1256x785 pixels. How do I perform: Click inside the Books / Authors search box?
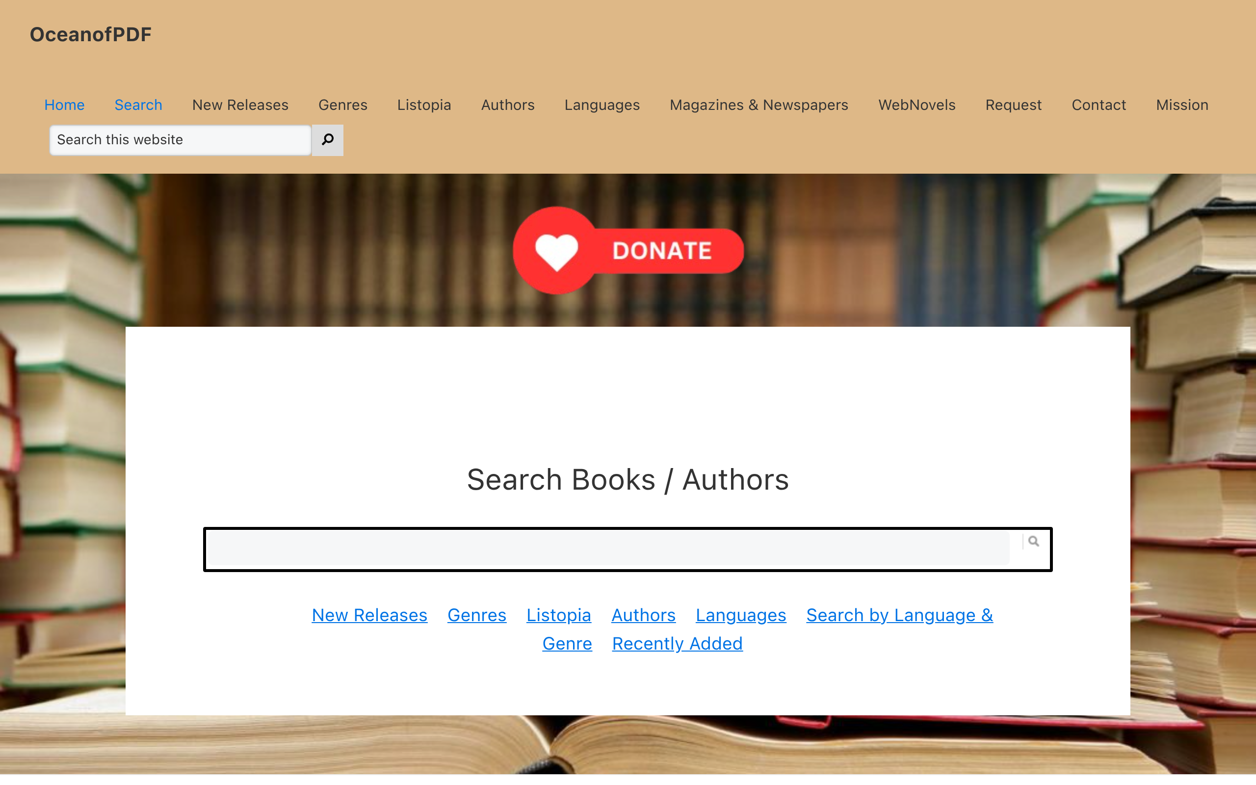[x=609, y=548]
